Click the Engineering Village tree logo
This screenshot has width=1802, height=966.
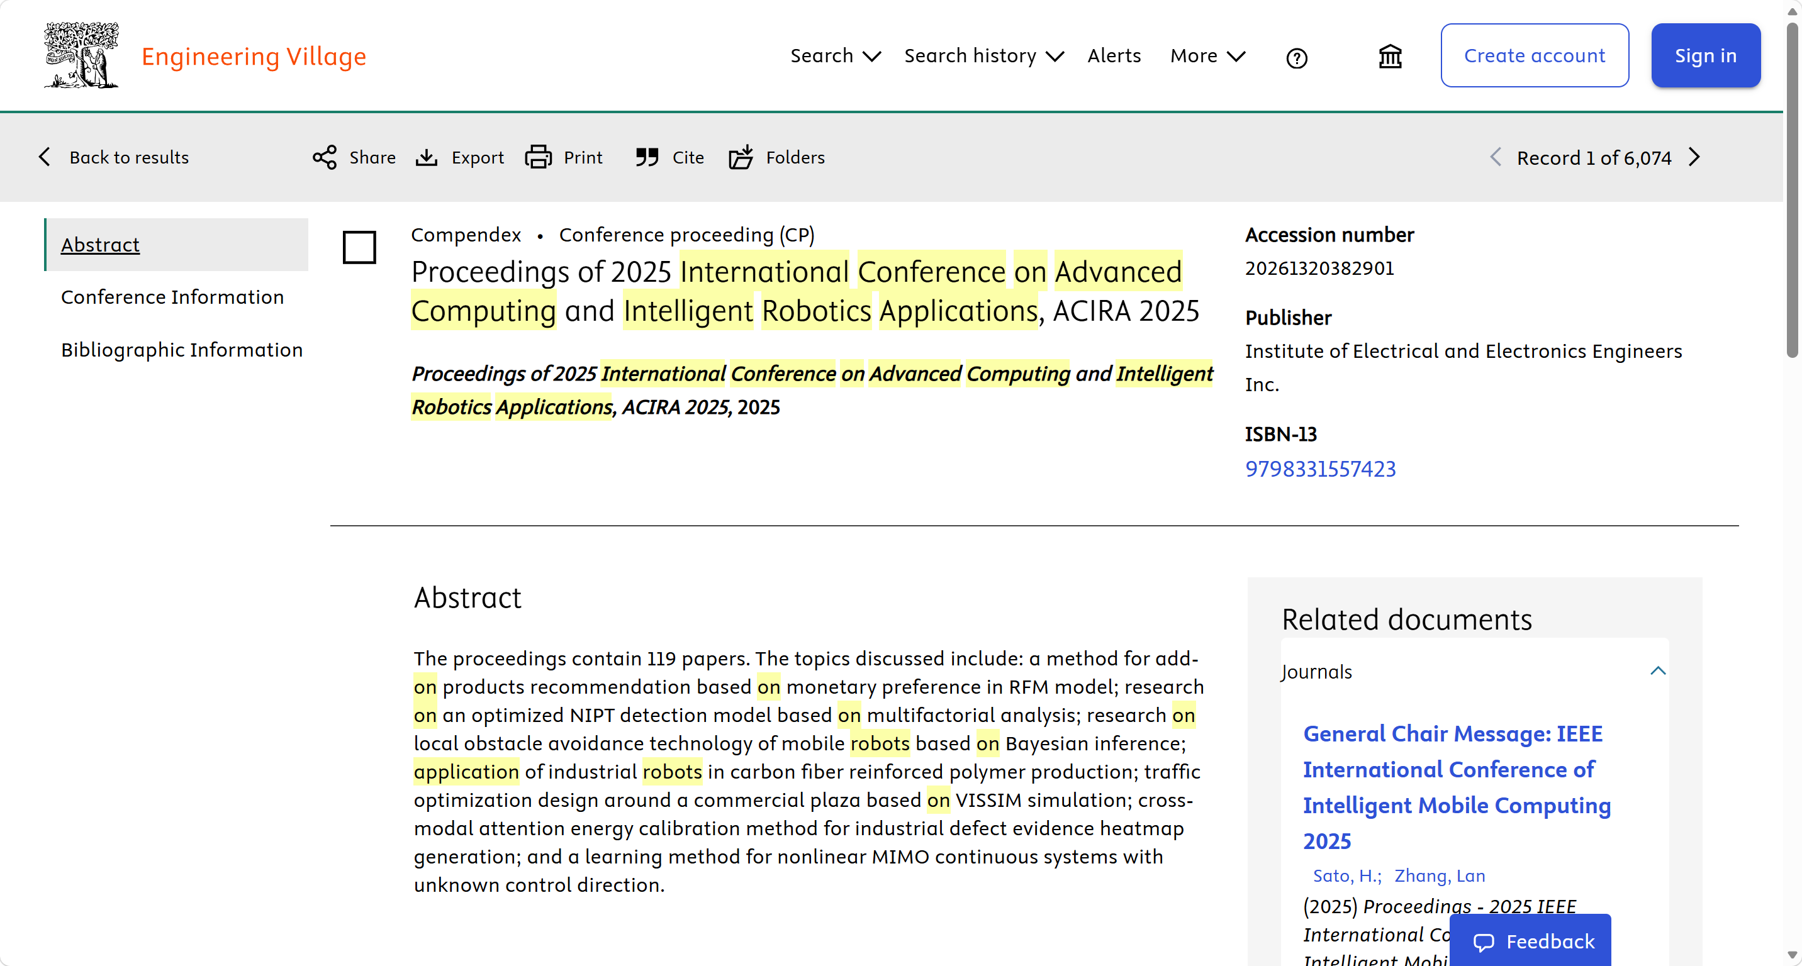point(81,55)
